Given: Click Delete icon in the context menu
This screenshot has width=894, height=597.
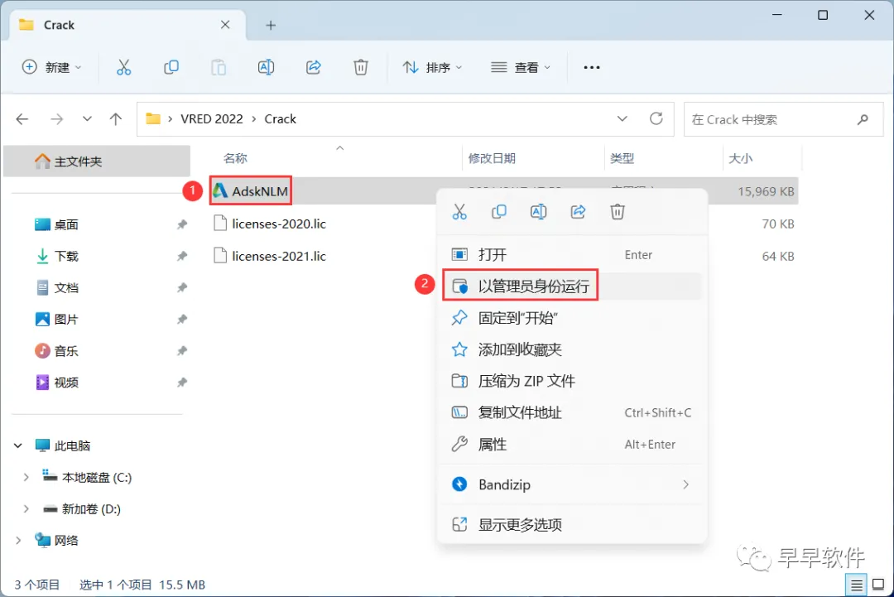Looking at the screenshot, I should 618,212.
